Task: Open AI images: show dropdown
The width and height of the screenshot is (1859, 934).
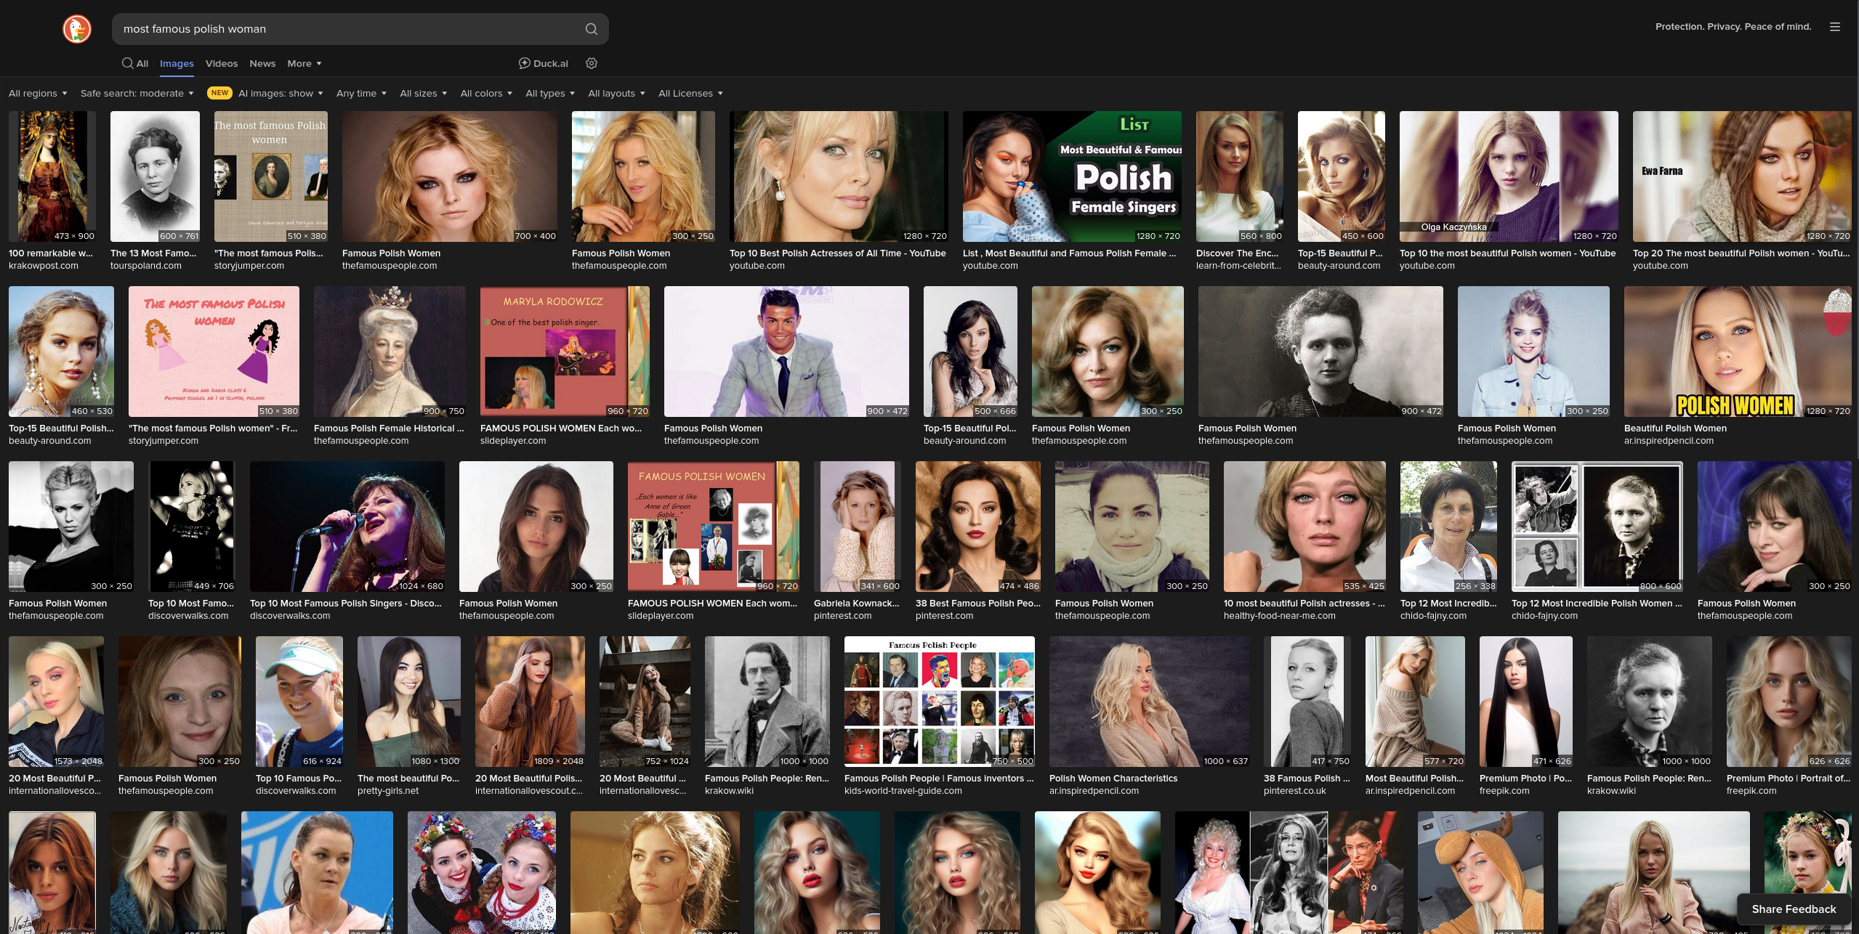Action: (281, 93)
